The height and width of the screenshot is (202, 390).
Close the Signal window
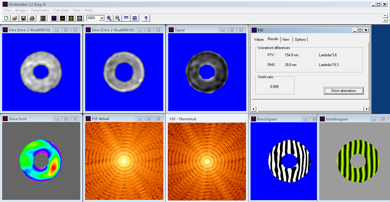pos(241,30)
